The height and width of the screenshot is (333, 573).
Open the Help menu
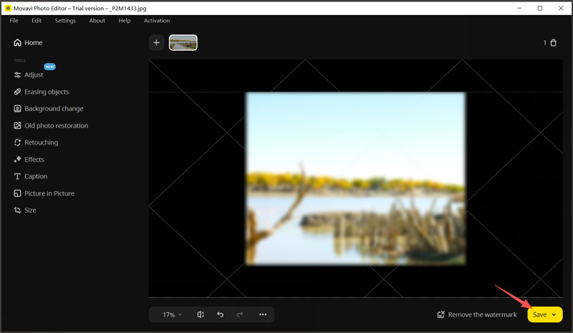click(124, 21)
